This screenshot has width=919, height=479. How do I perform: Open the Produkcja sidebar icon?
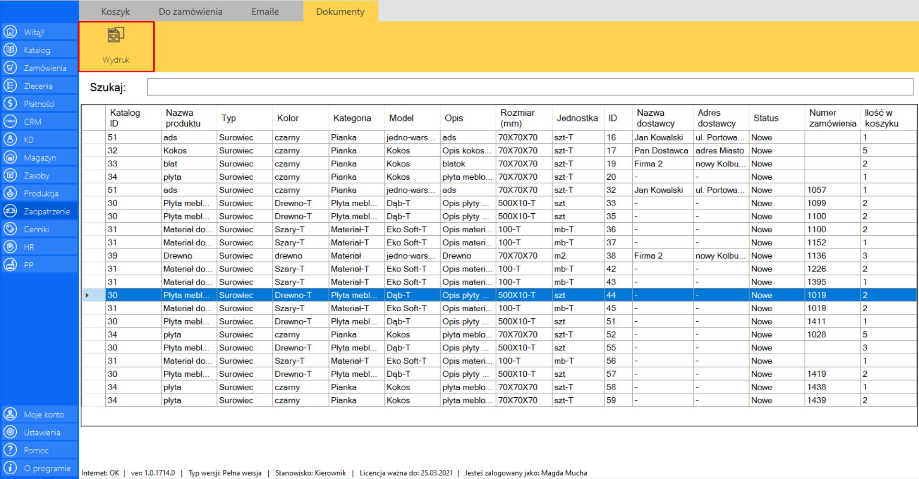point(10,194)
